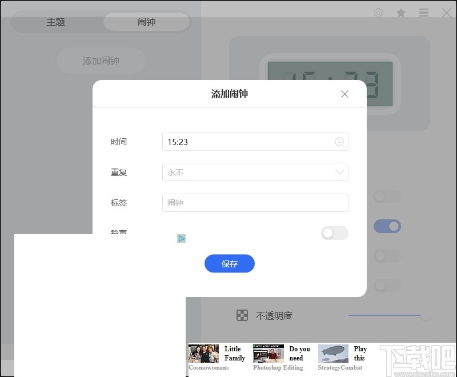Screen dimensions: 457x377
Task: Switch to the 闹钟 alarm tab
Action: tap(146, 22)
